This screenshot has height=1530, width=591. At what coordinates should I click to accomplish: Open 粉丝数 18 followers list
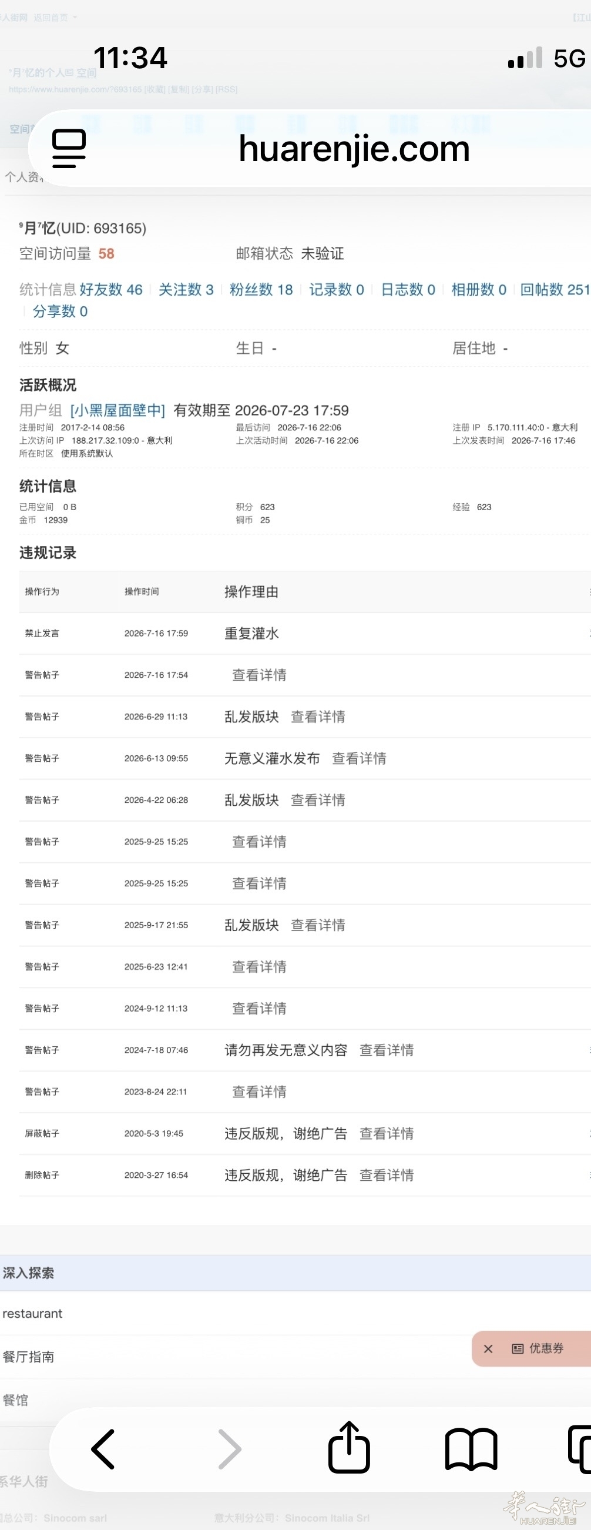click(261, 289)
